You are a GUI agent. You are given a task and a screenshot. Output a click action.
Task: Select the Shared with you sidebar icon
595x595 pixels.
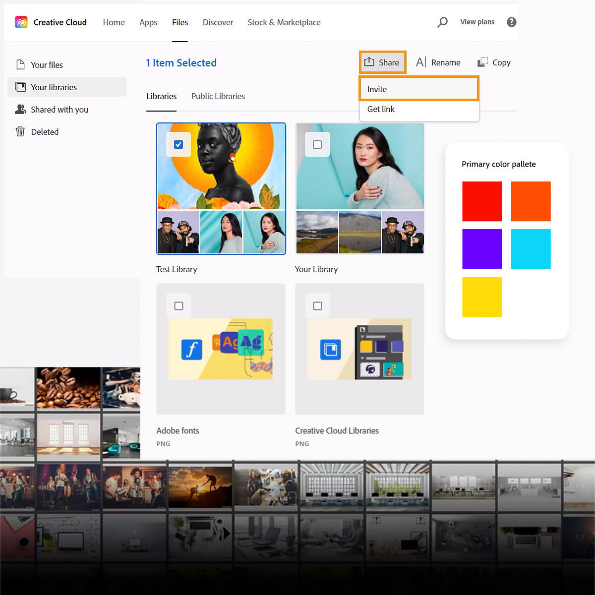20,109
